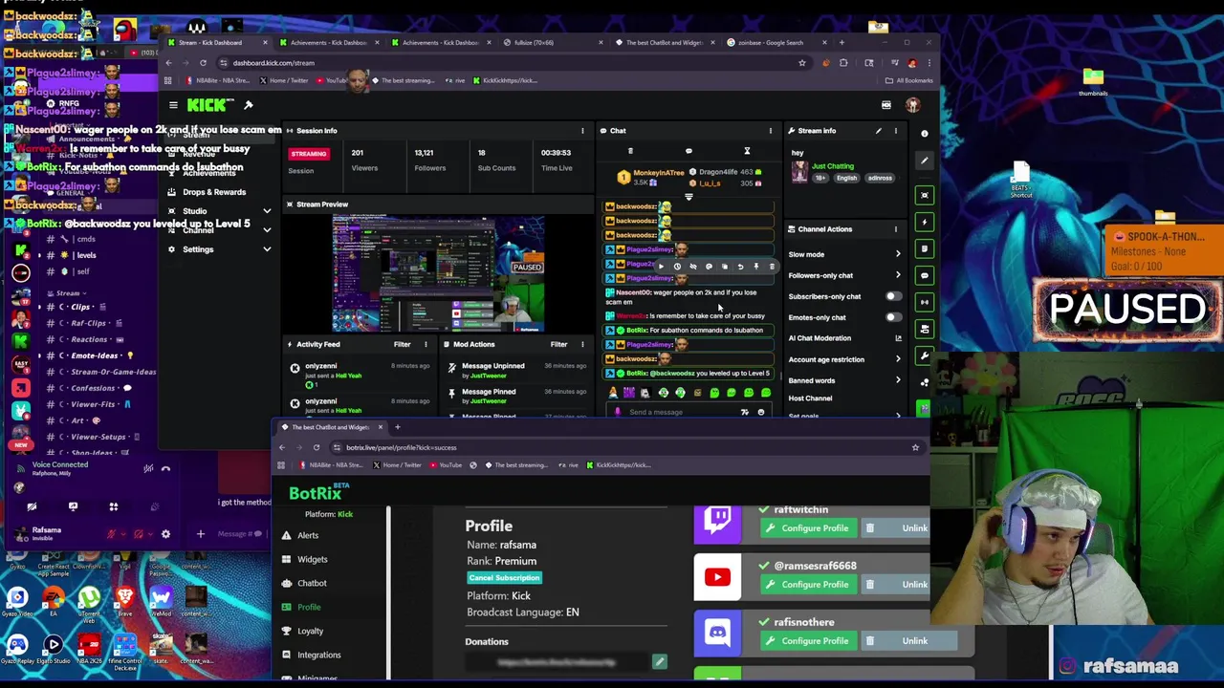Click the info icon in right rail
The image size is (1224, 688).
[924, 134]
